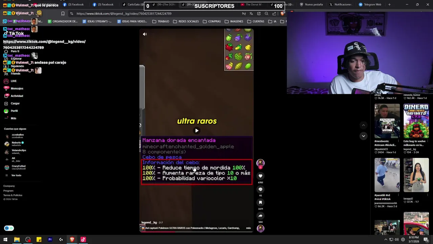433x244 pixels.
Task: Open the browser zoom magnifier icon
Action: pos(267,14)
